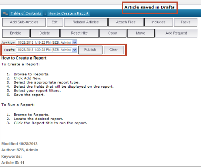Open the Table of Contents link

point(26,13)
